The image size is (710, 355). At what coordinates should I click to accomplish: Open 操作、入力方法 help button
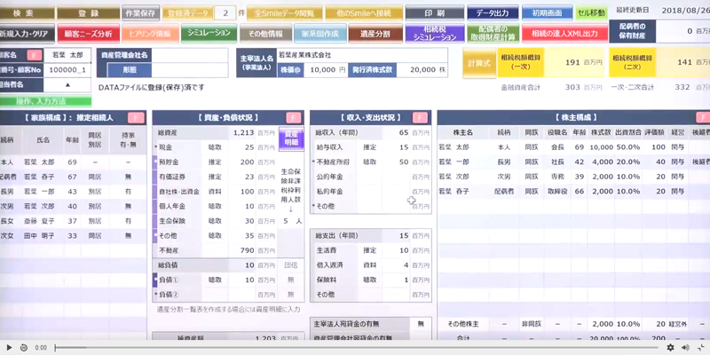click(46, 101)
